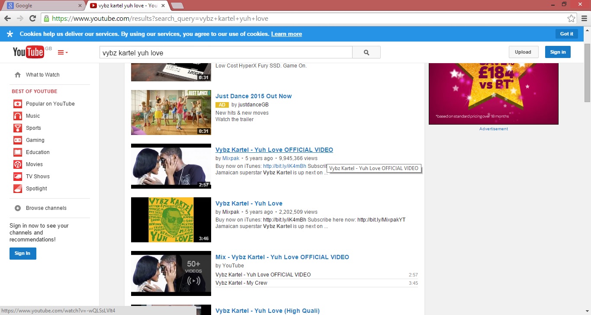Click the Movies film reel icon
Image resolution: width=591 pixels, height=315 pixels.
(18, 164)
